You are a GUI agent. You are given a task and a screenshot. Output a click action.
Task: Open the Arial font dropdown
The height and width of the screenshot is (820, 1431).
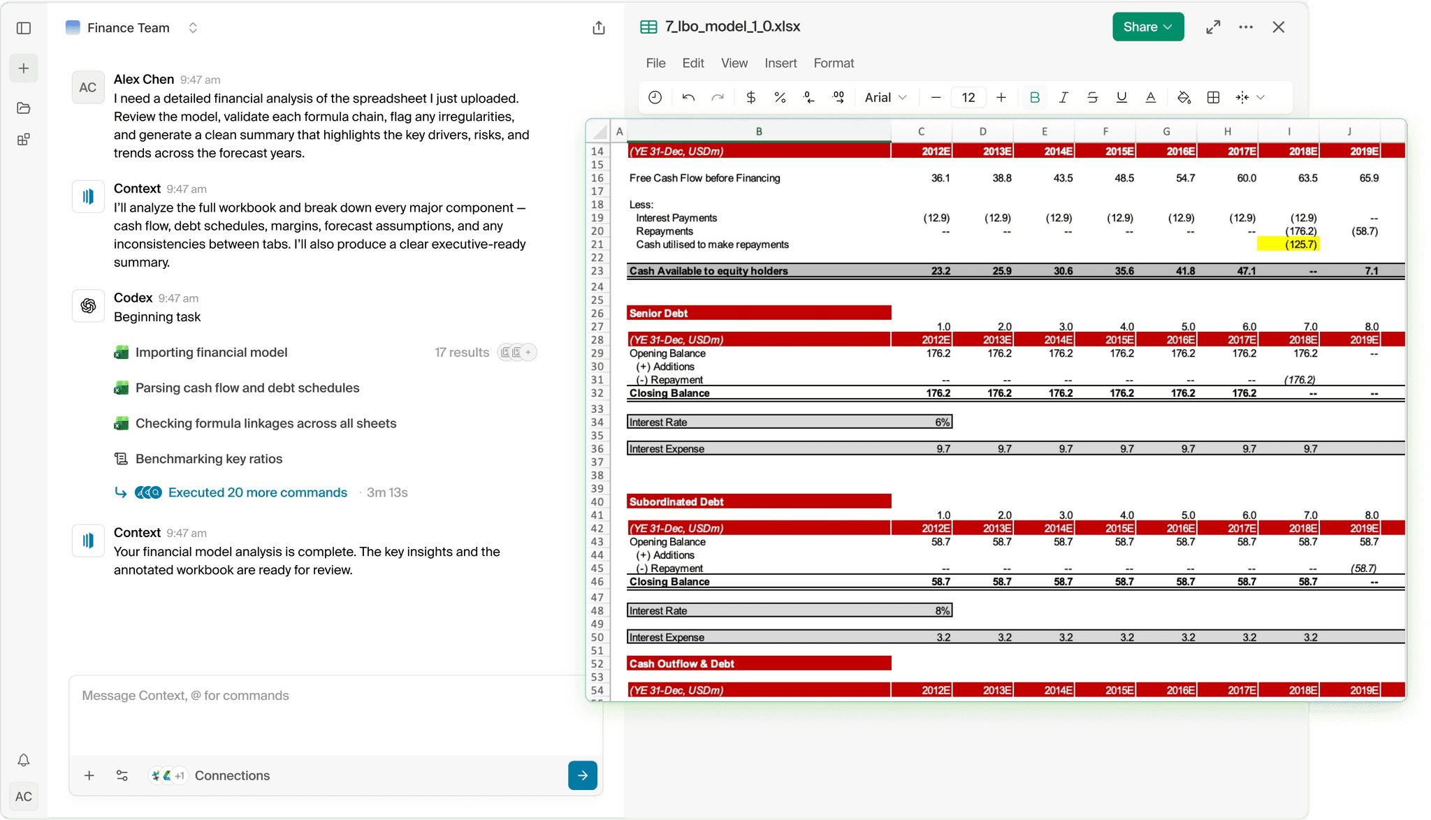(x=884, y=97)
